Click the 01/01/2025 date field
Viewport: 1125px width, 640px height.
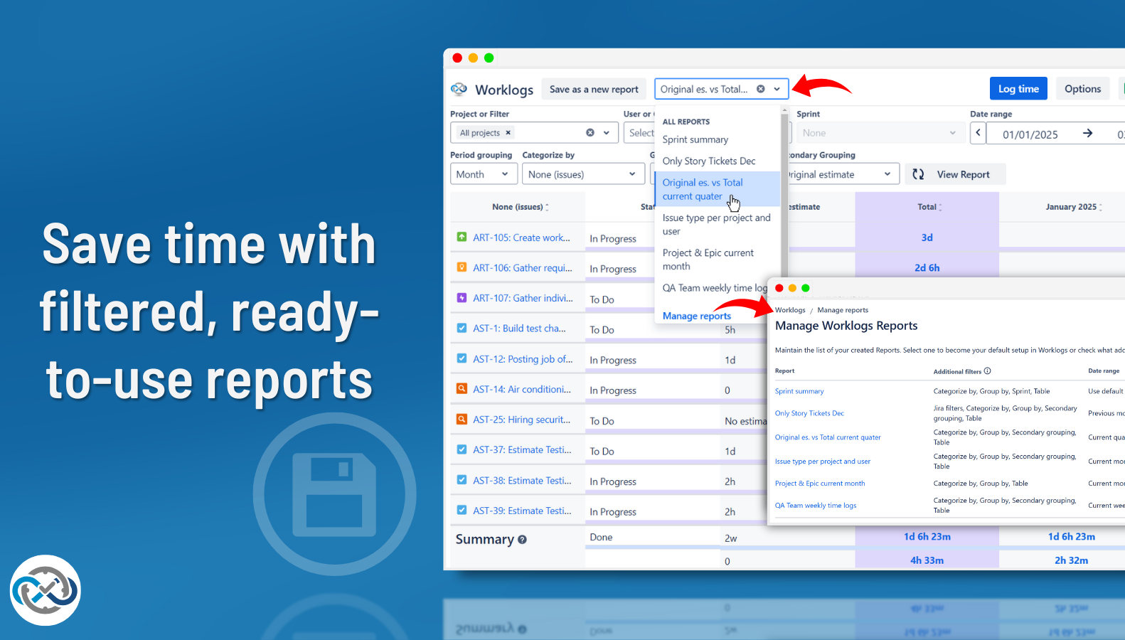pos(1030,134)
